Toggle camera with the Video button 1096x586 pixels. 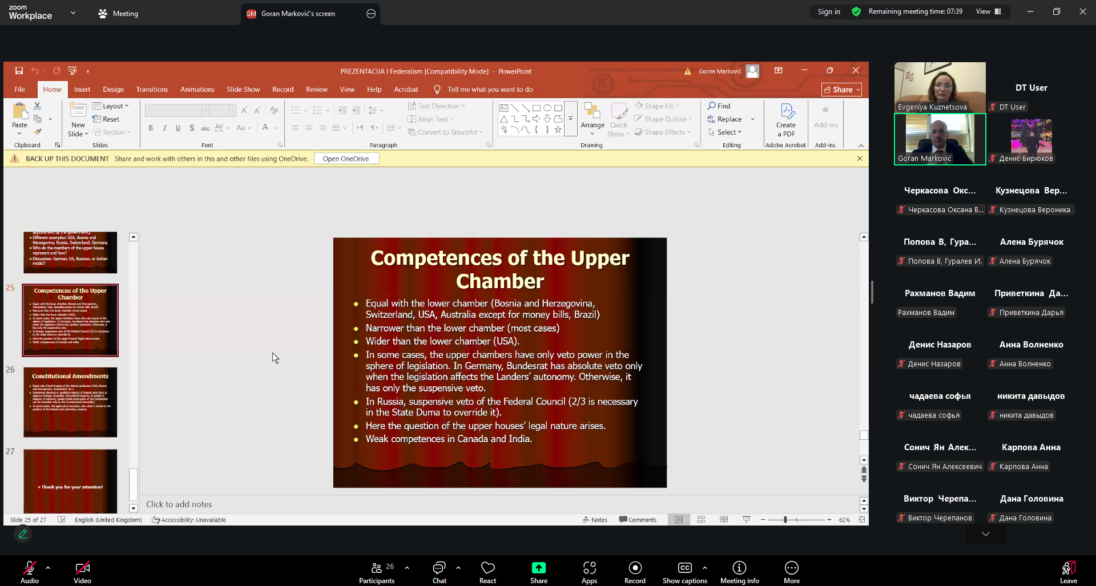pos(82,571)
